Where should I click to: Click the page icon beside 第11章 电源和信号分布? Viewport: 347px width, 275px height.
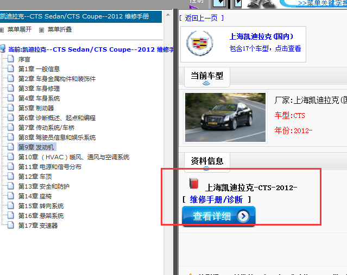point(11,166)
